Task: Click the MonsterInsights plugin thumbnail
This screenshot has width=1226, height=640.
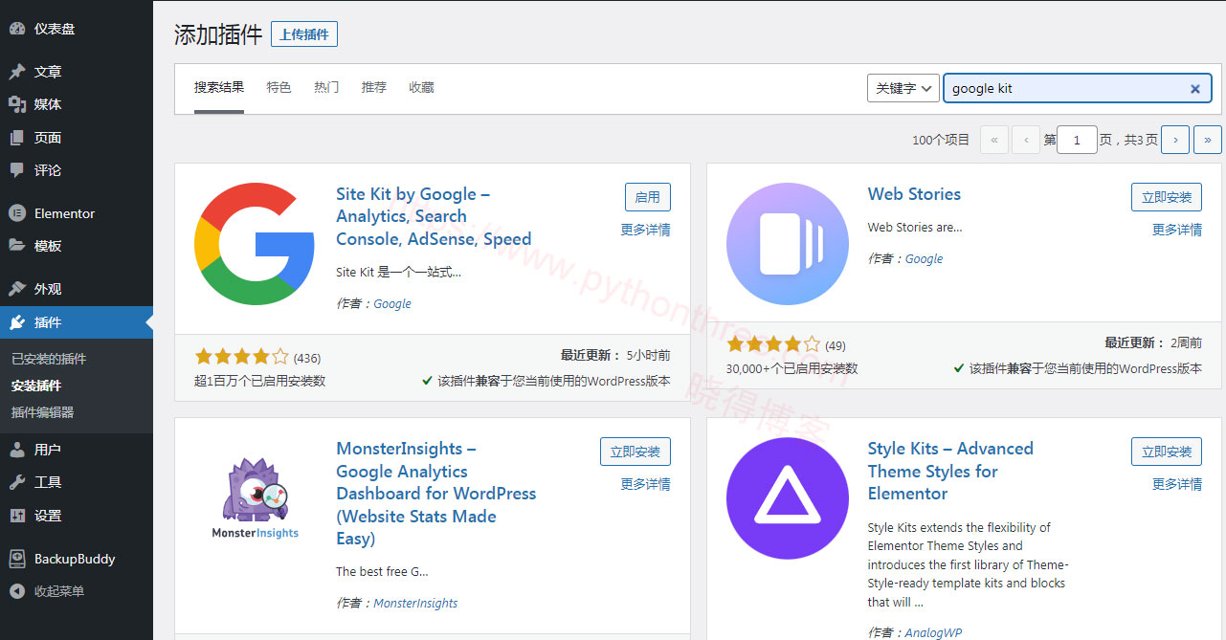Action: coord(255,498)
